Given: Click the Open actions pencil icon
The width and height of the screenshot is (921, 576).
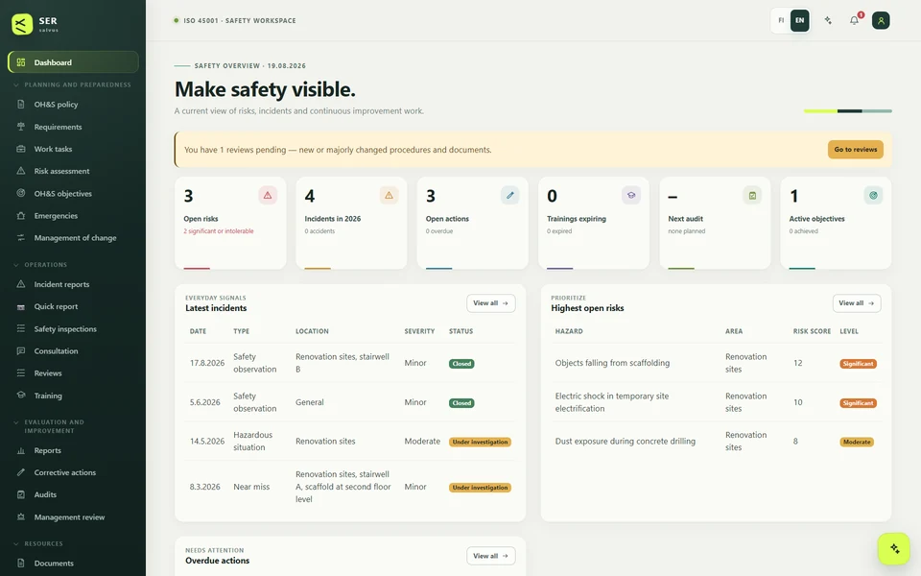Looking at the screenshot, I should [509, 195].
